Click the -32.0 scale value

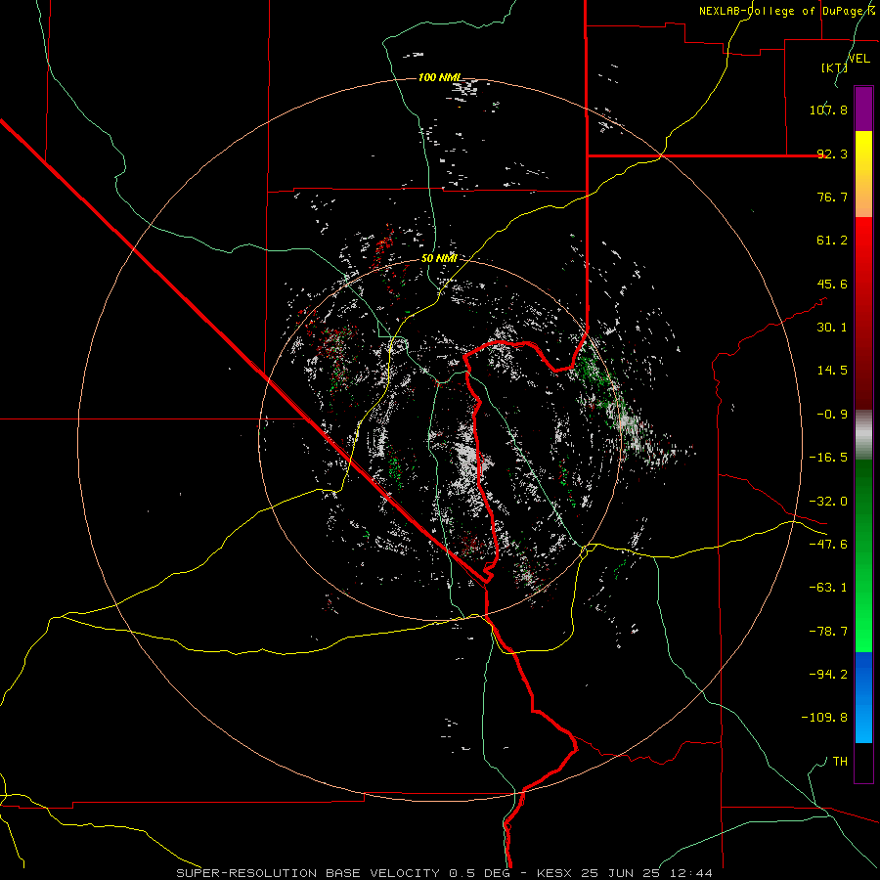click(828, 502)
